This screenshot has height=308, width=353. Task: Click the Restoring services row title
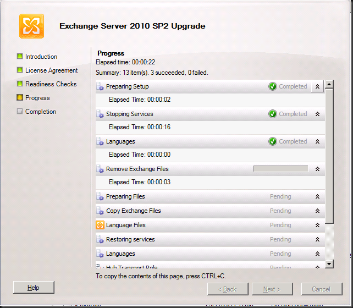[130, 239]
